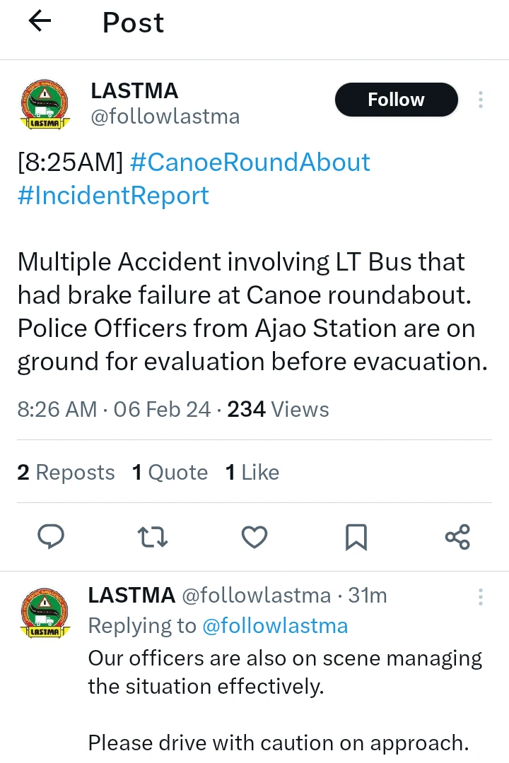The width and height of the screenshot is (509, 763).
Task: Tap the repost arrows icon
Action: pos(153,537)
